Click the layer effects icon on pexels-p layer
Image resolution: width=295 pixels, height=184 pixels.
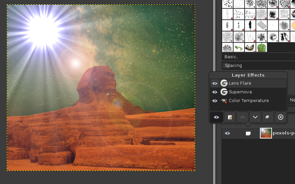click(x=248, y=133)
